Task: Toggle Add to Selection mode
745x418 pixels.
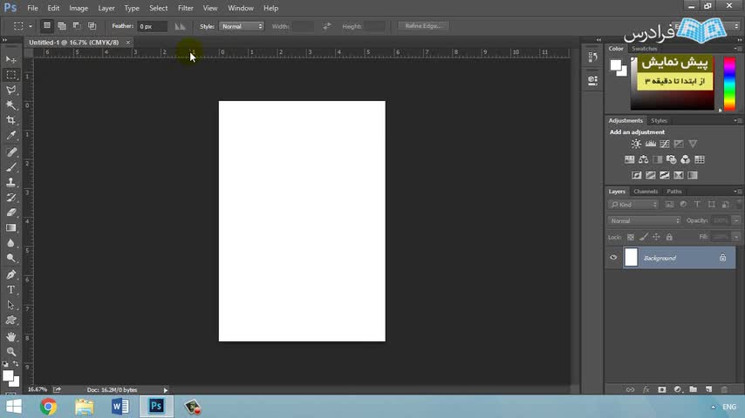Action: (62, 25)
